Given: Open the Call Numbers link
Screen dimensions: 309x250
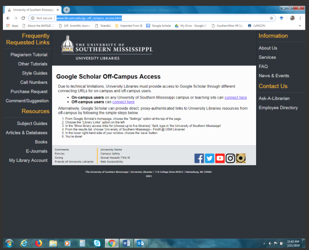Looking at the screenshot, I should coord(34,82).
